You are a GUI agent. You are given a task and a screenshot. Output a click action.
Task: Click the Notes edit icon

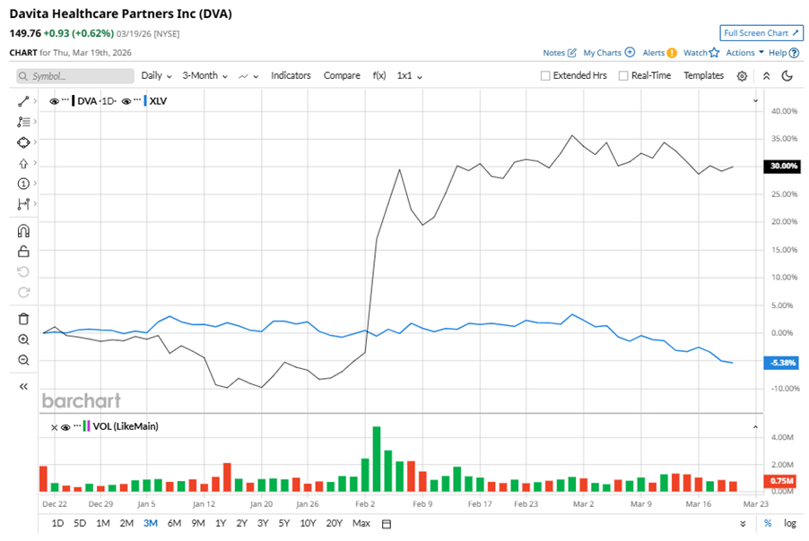coord(571,53)
